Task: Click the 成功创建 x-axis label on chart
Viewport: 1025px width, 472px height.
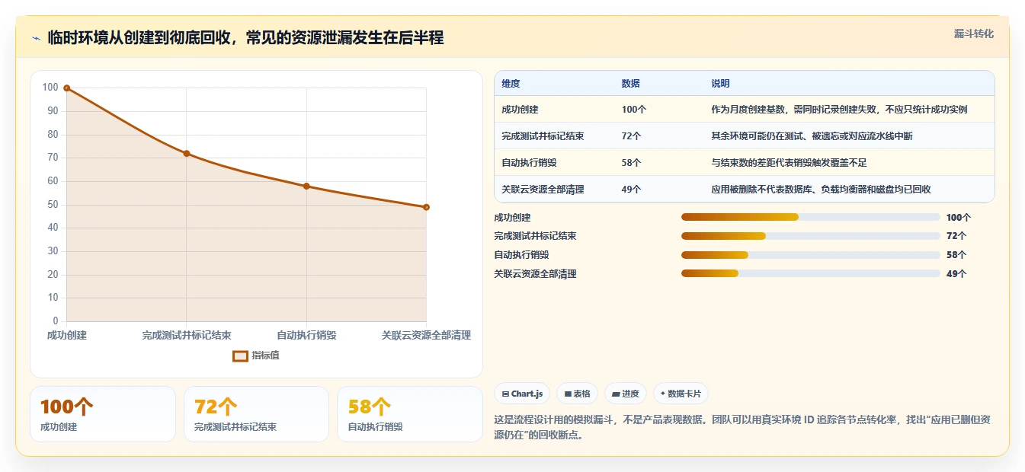Action: [x=67, y=336]
